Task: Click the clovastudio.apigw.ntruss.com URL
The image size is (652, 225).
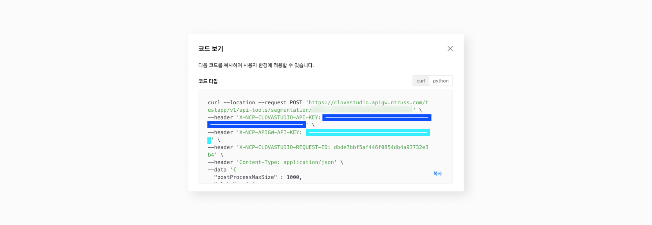Action: (x=368, y=103)
